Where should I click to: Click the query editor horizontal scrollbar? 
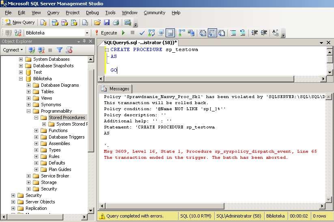(199, 79)
